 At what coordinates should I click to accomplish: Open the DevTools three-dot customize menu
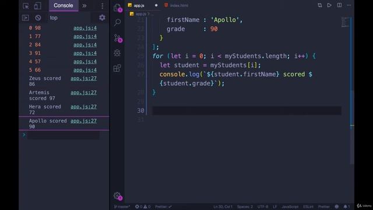[103, 6]
